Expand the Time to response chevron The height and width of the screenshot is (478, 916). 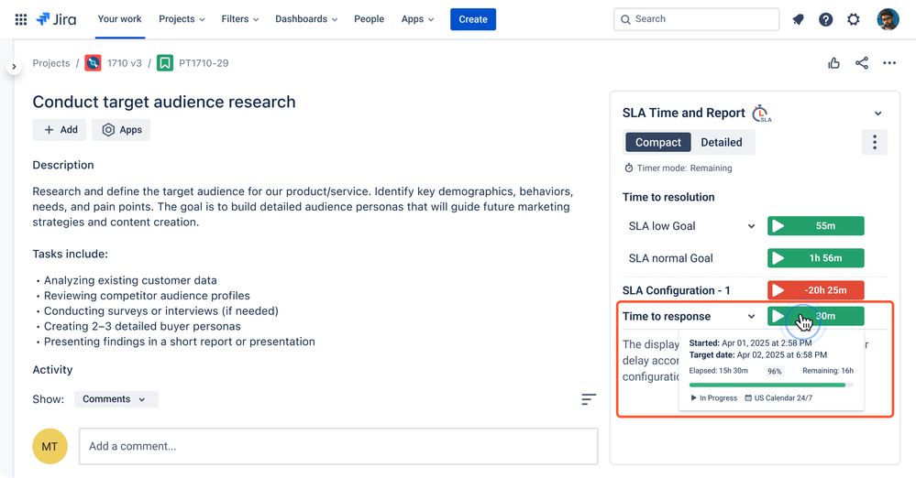point(751,316)
